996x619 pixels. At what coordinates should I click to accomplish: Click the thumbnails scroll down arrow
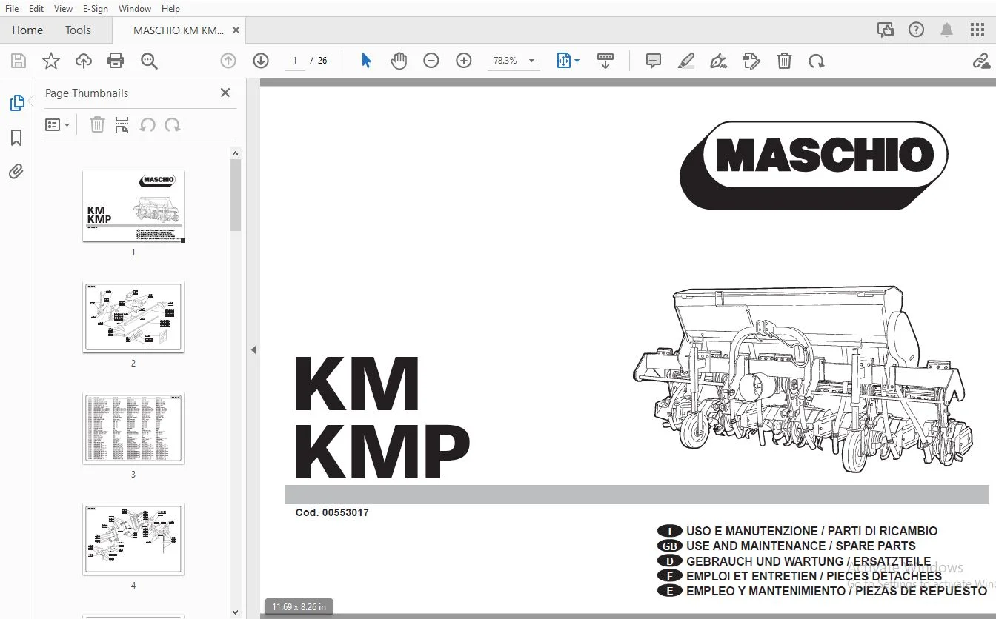click(x=236, y=612)
